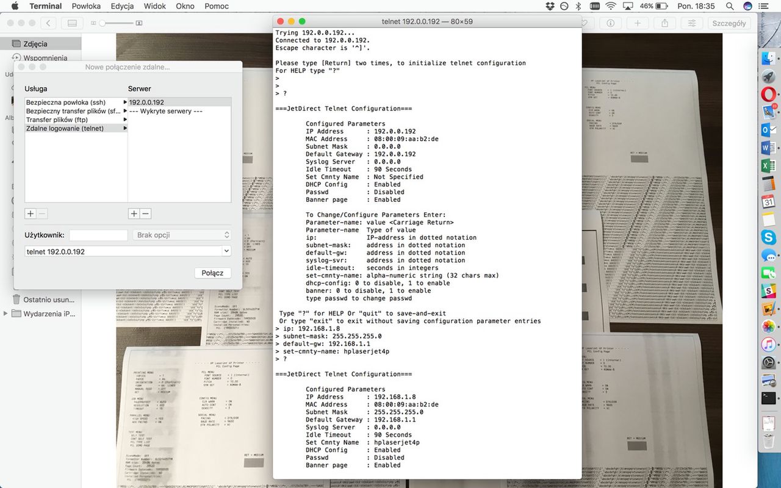Image resolution: width=781 pixels, height=488 pixels.
Task: Open the Brak opcji dropdown
Action: coord(182,235)
